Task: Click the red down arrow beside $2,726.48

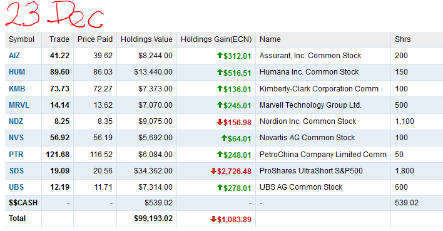Action: coord(213,171)
